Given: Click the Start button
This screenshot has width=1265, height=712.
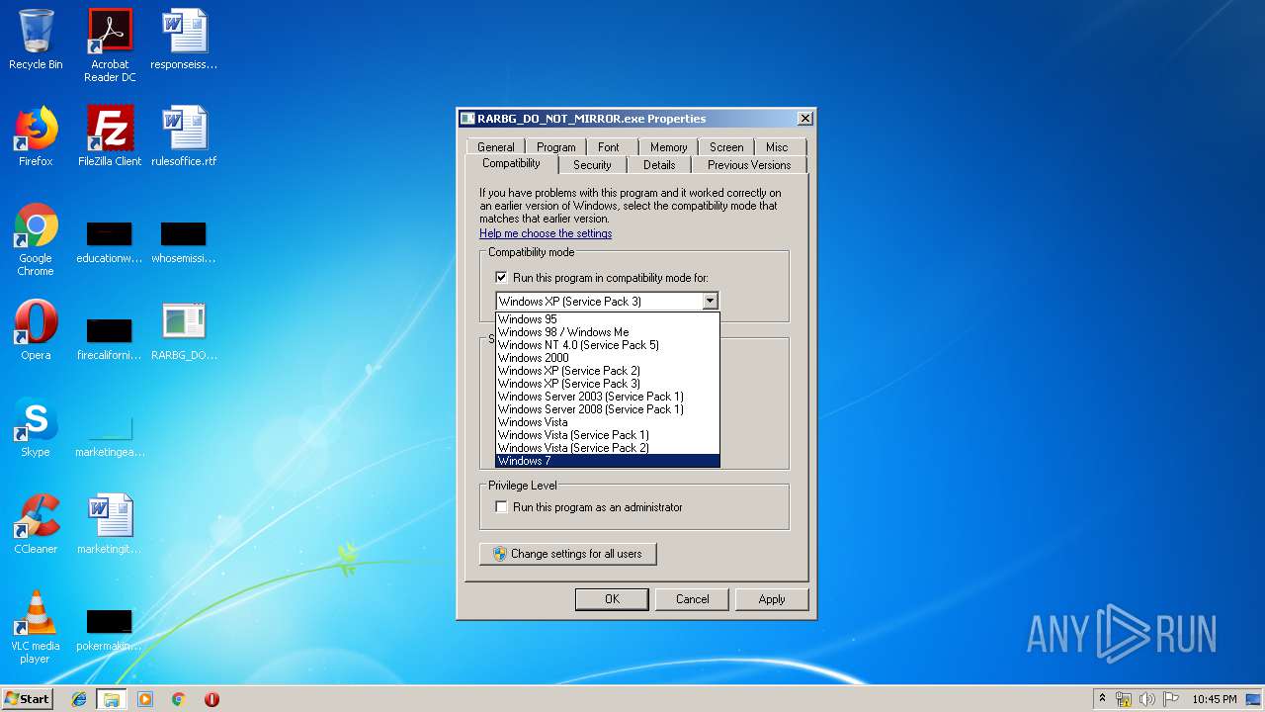Looking at the screenshot, I should point(28,699).
